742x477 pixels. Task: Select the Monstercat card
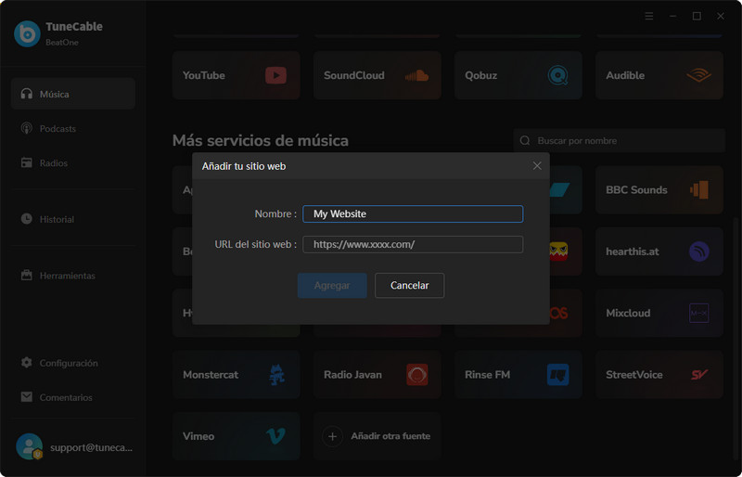pyautogui.click(x=237, y=375)
